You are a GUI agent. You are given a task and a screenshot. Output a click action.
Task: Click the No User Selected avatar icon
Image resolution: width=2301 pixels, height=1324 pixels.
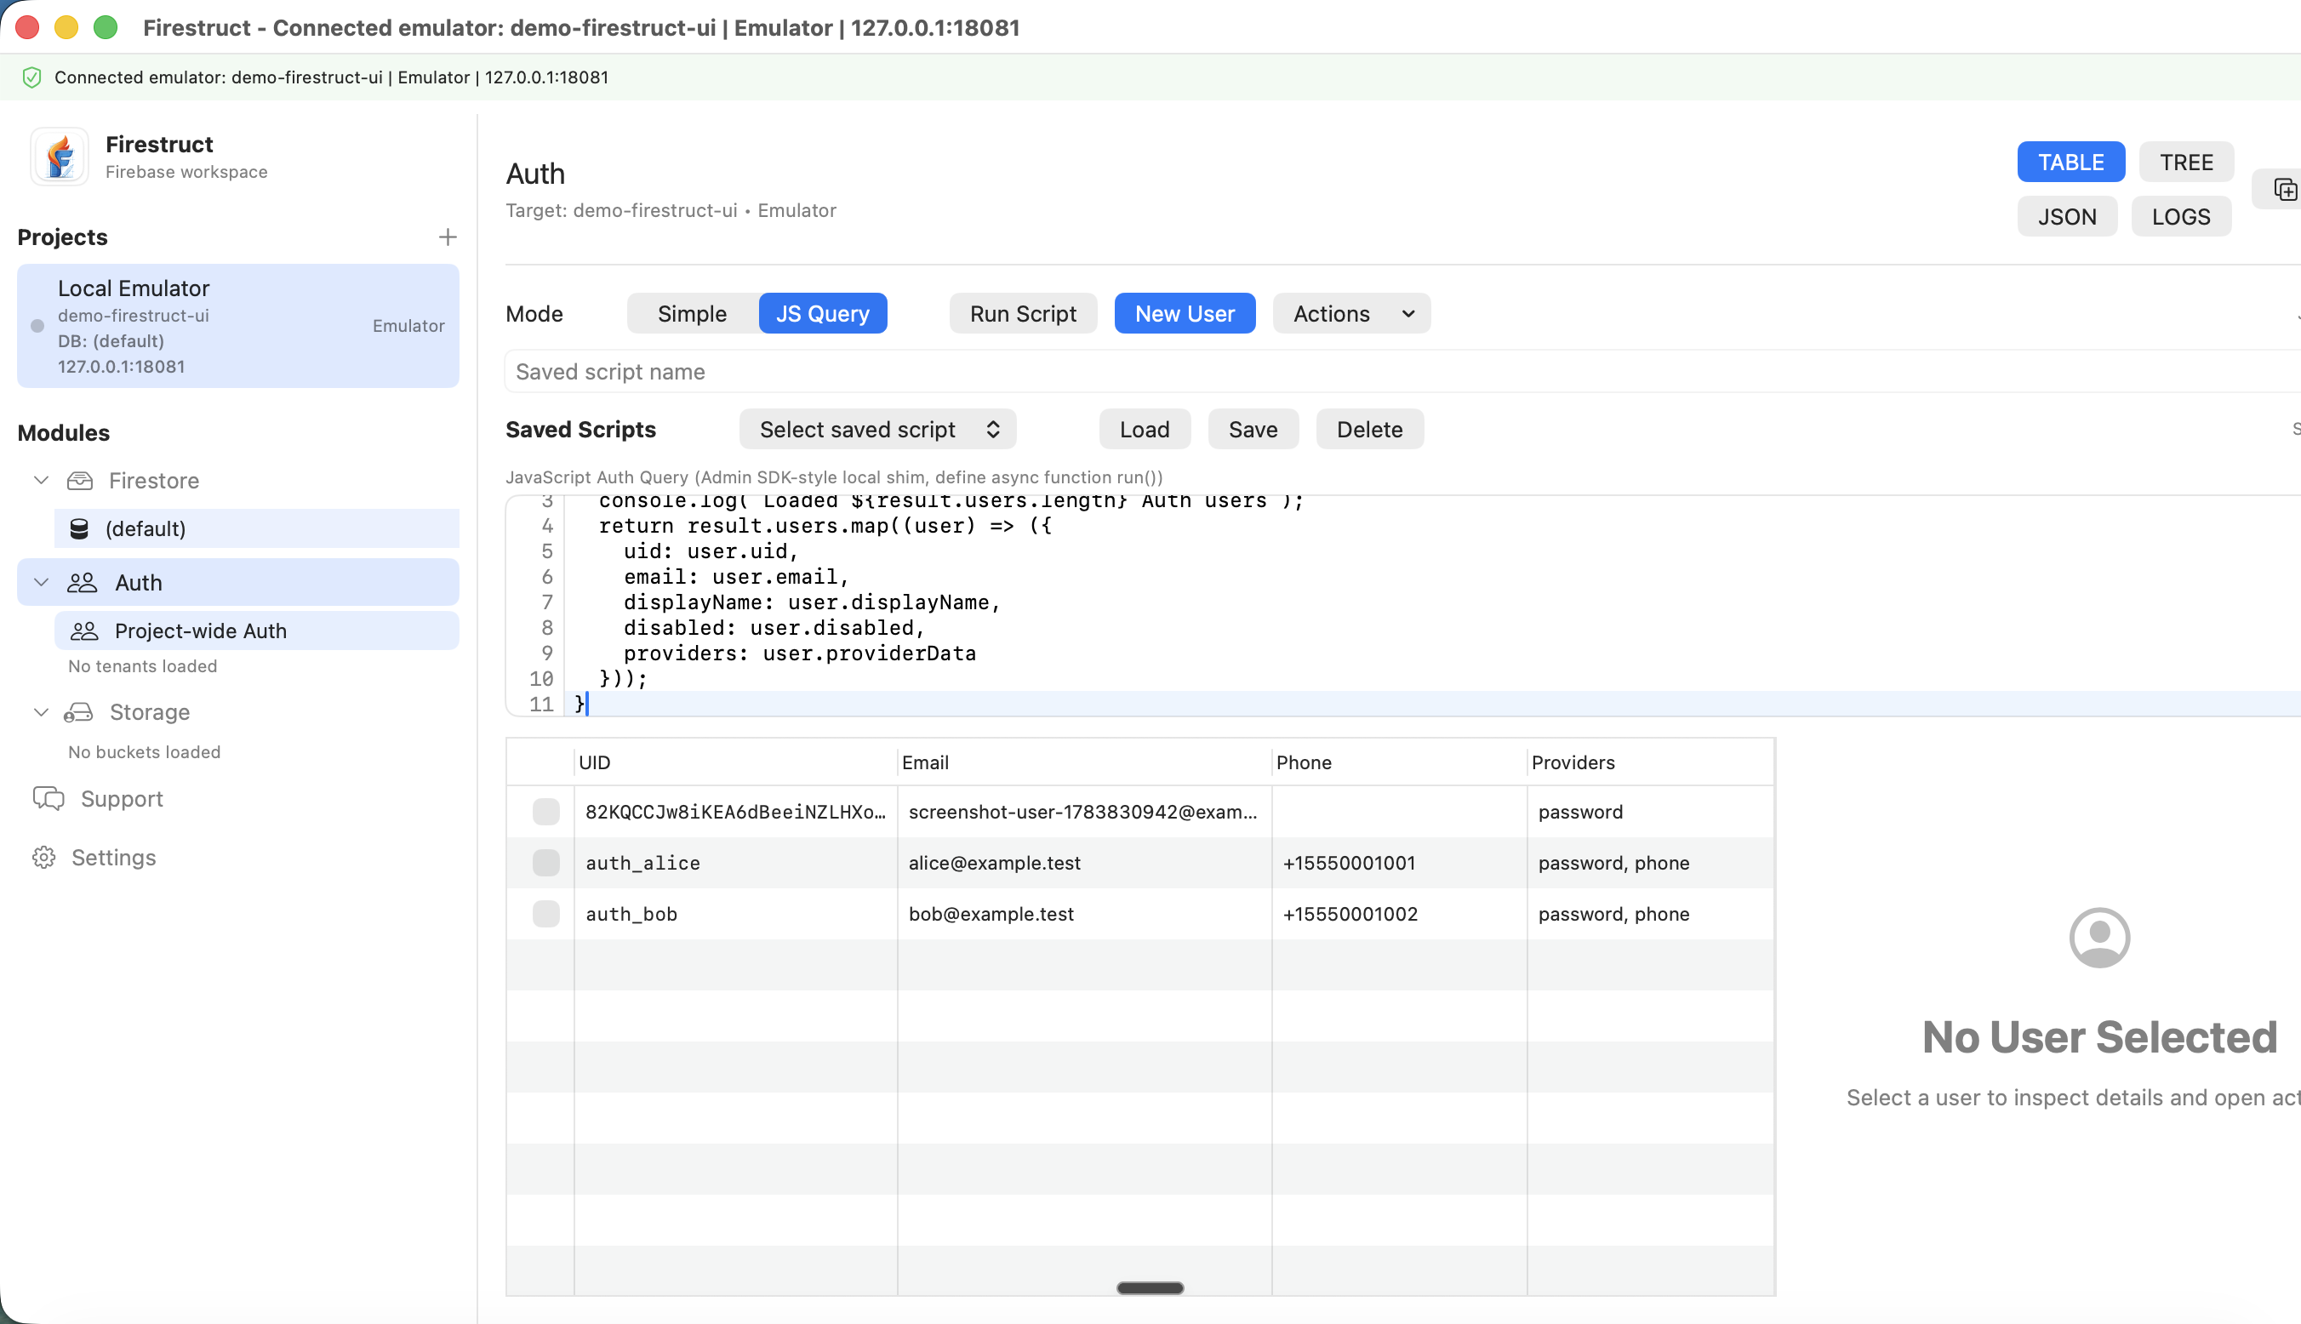2099,938
